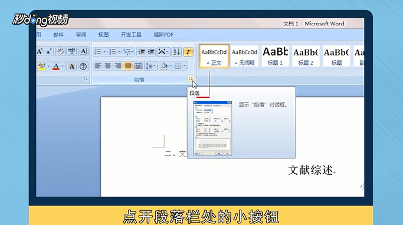Viewport: 403px width, 225px height.
Task: Expand the Asian Layout dropdown arrow
Action: coord(168,52)
